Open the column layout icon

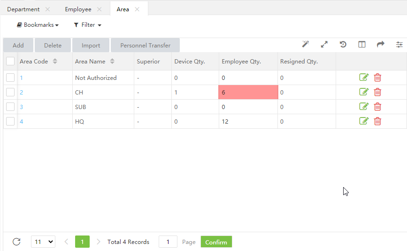click(x=362, y=45)
